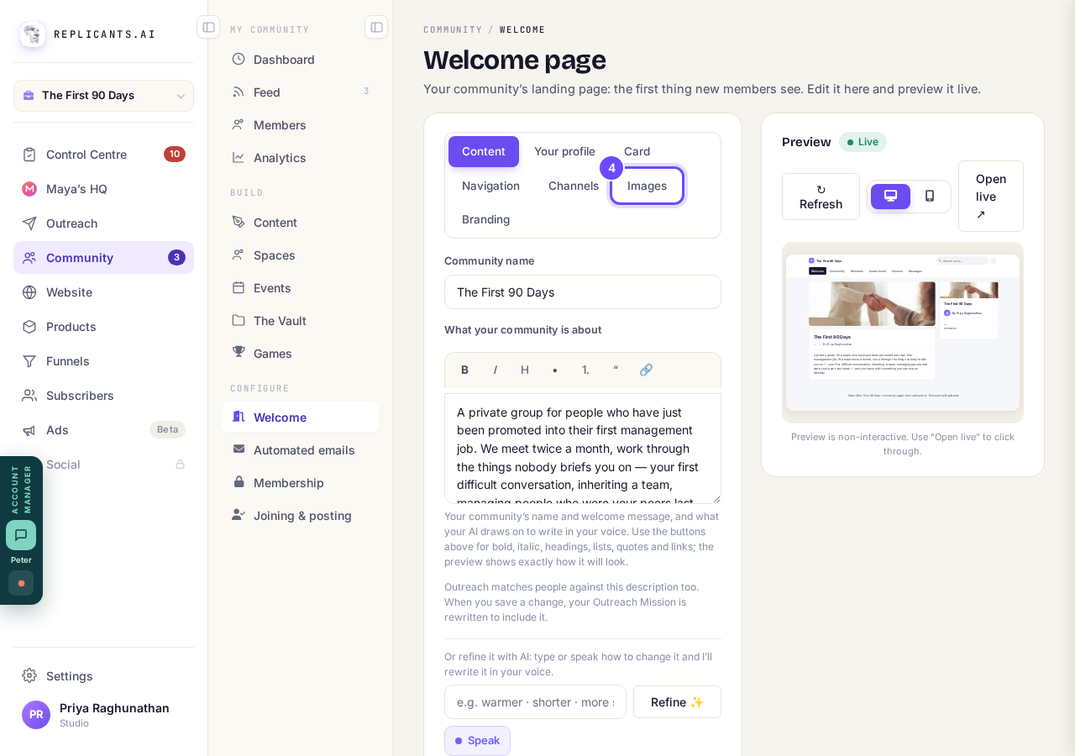Open the Navigation tab
Screen dimensions: 1075x756
tap(490, 186)
